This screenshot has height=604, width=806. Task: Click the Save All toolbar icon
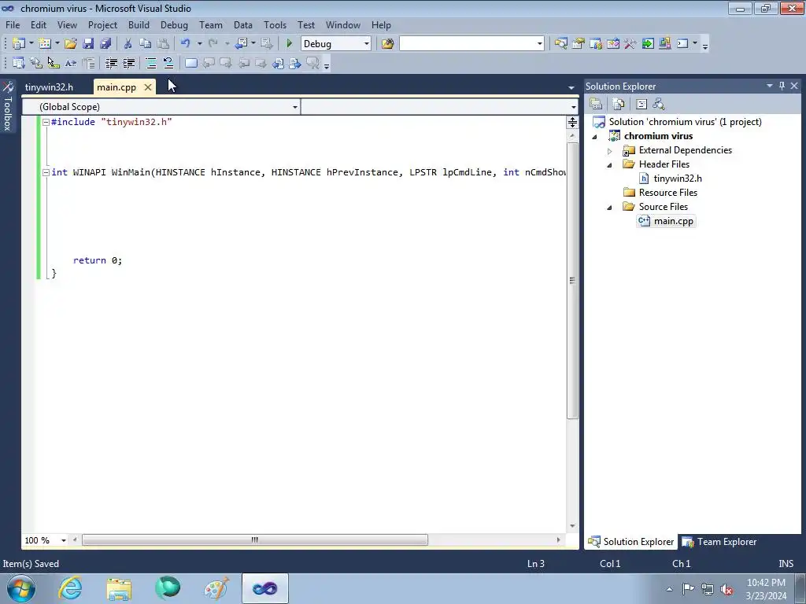[106, 44]
